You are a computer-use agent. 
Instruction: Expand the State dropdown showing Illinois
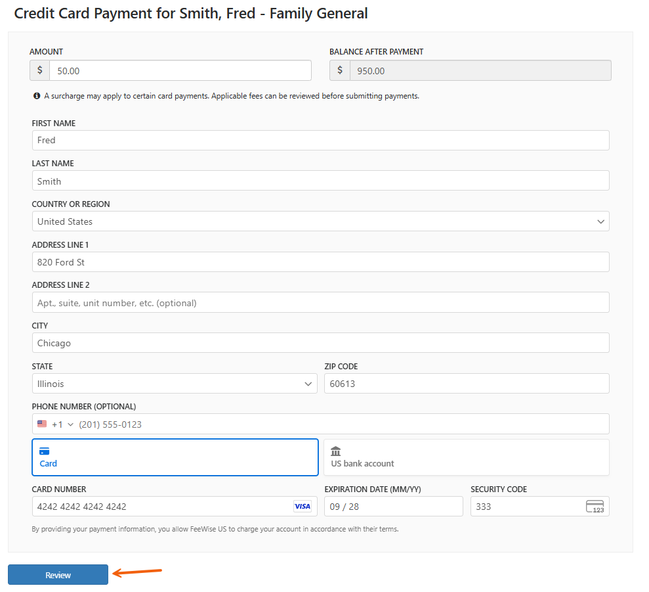(x=175, y=384)
